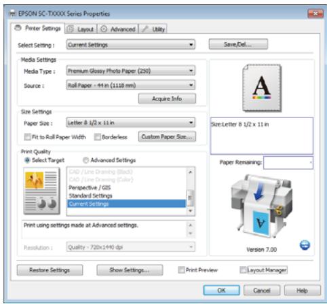The height and width of the screenshot is (304, 327).
Task: Click the description box scroll up arrow
Action: tap(190, 225)
